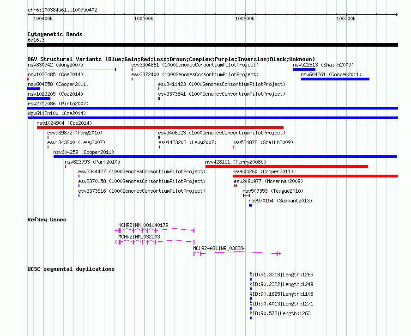Image resolution: width=411 pixels, height=336 pixels.
Task: Click the RefSeq Genes track title
Action: point(47,220)
